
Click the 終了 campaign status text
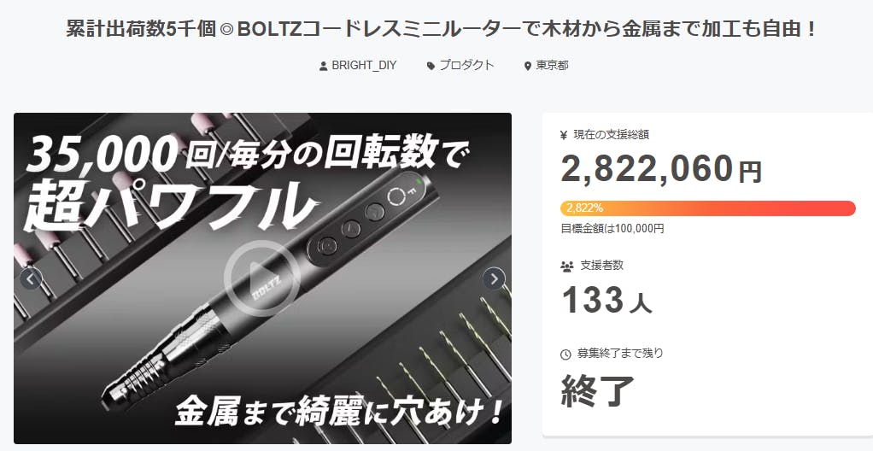(597, 391)
